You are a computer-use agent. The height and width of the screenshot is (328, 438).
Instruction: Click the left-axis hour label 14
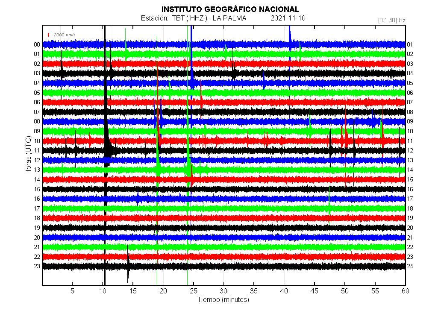point(37,179)
